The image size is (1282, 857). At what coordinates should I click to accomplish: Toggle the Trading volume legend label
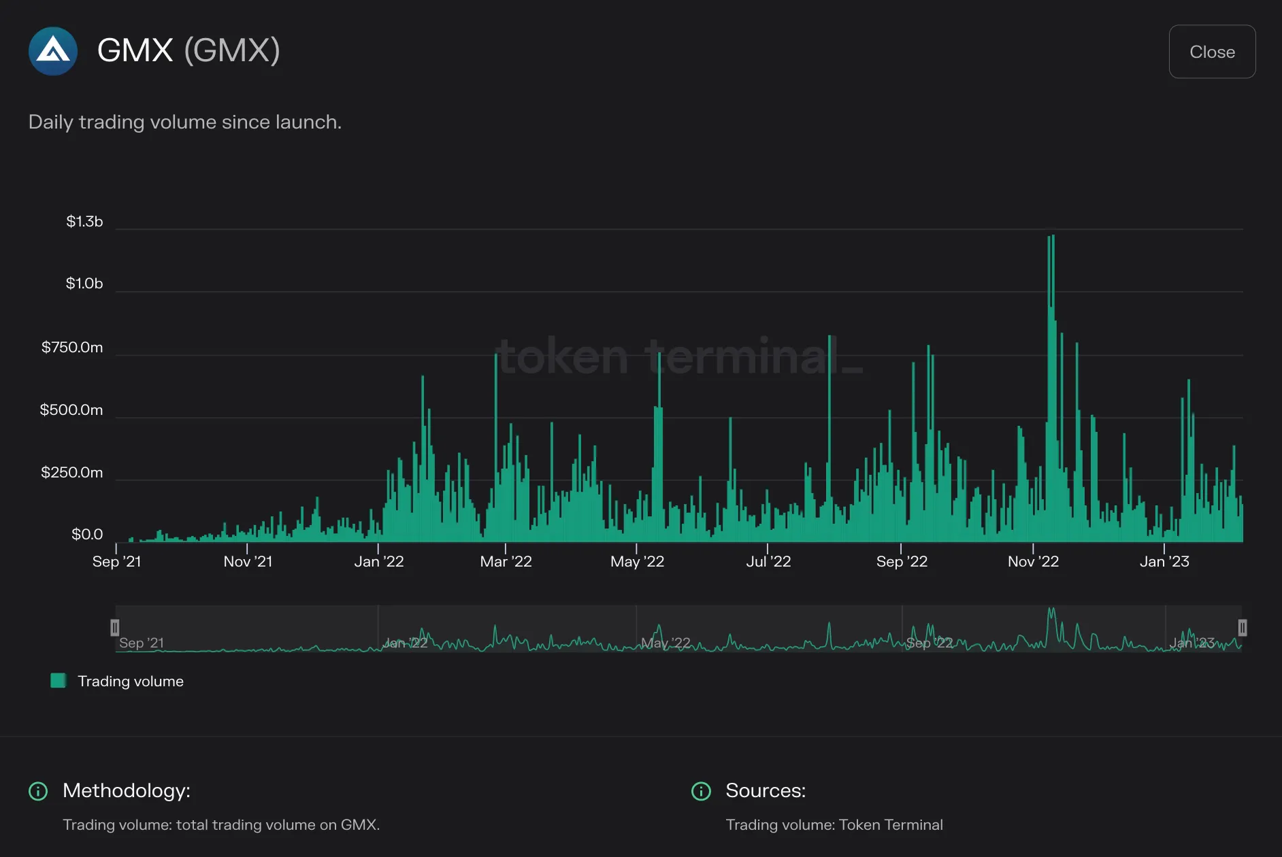coord(131,681)
